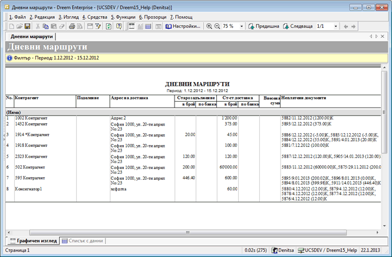Open the Помощ menu
The width and height of the screenshot is (392, 257).
coord(181,17)
